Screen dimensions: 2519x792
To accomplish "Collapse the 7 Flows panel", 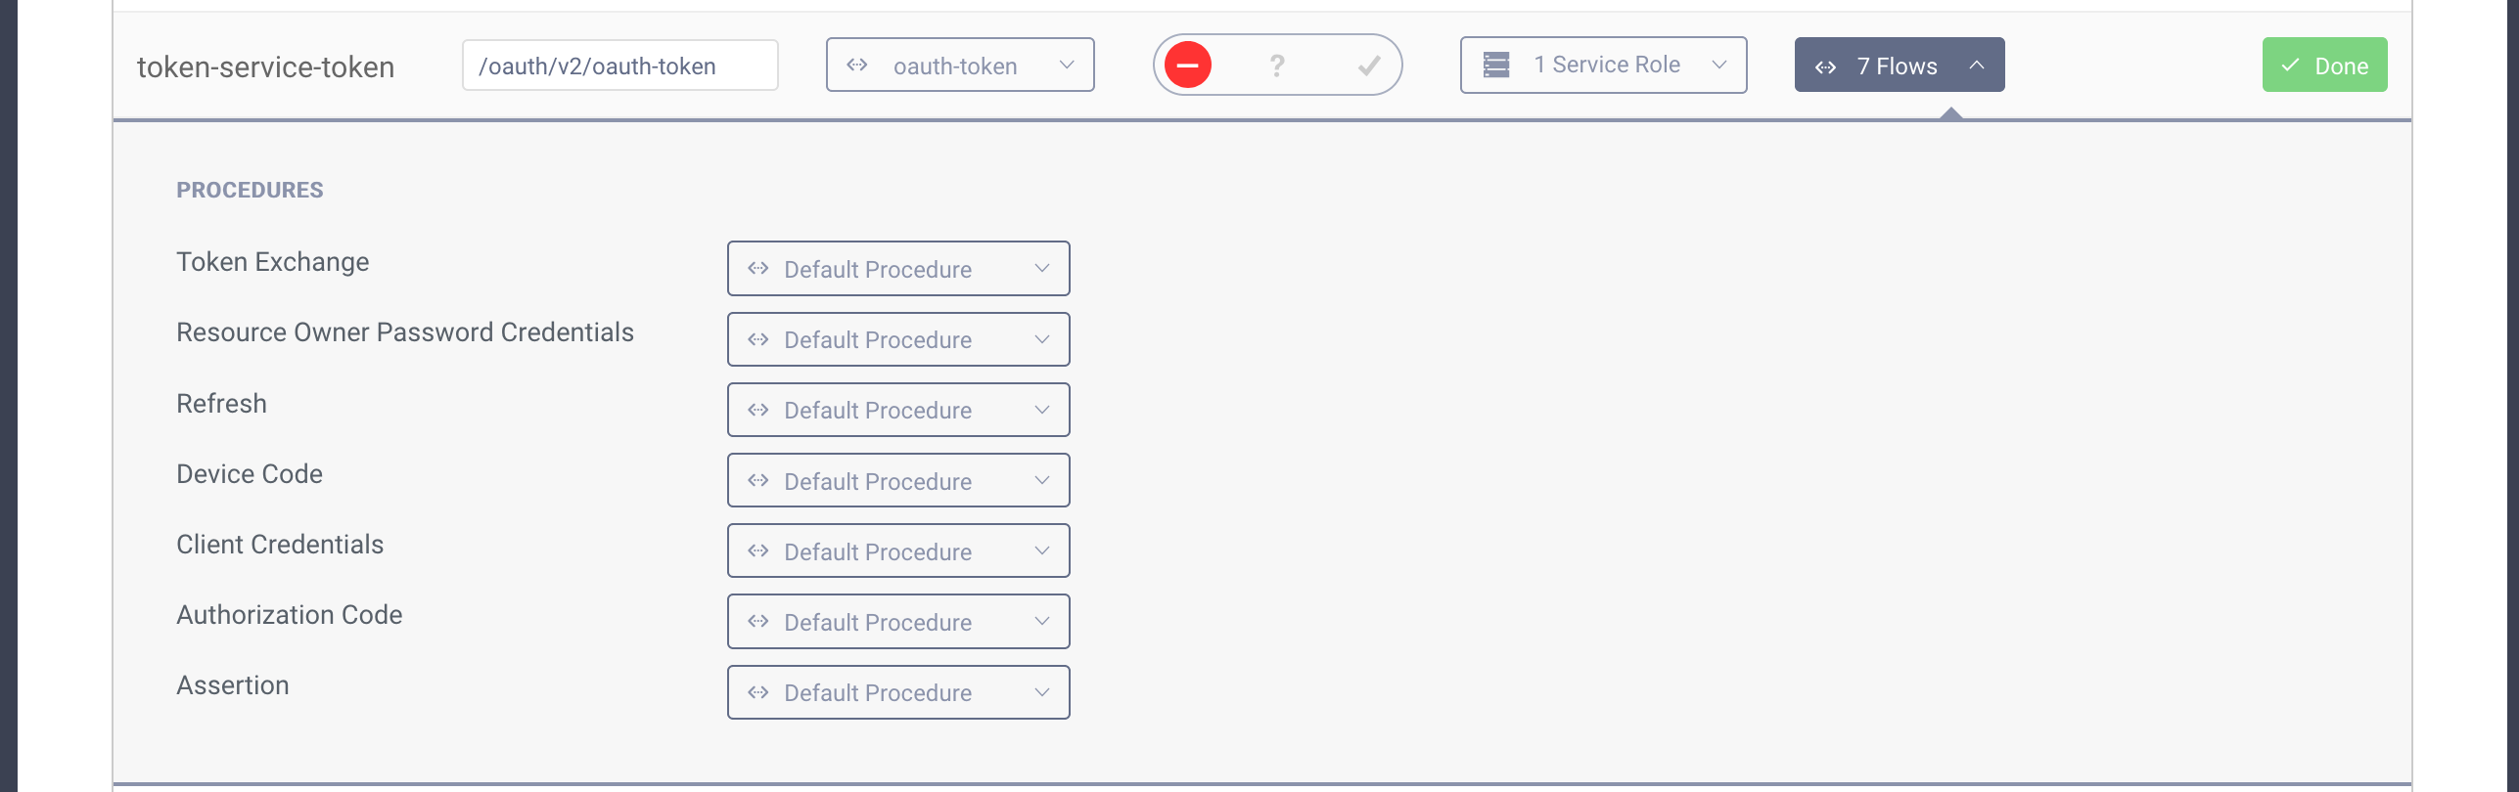I will [x=1976, y=66].
